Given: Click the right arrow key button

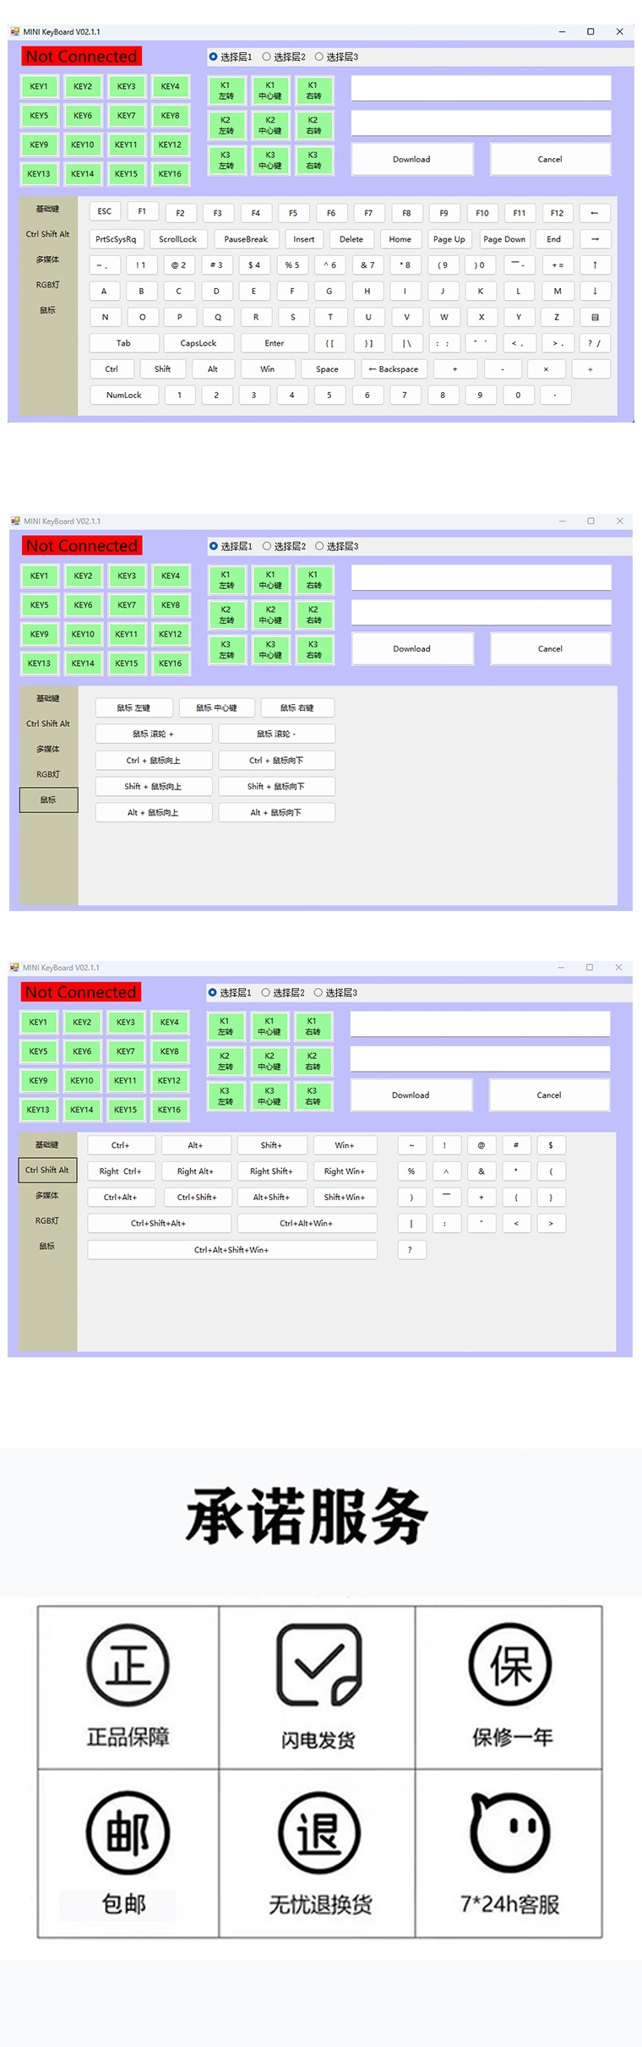Looking at the screenshot, I should click(x=595, y=239).
